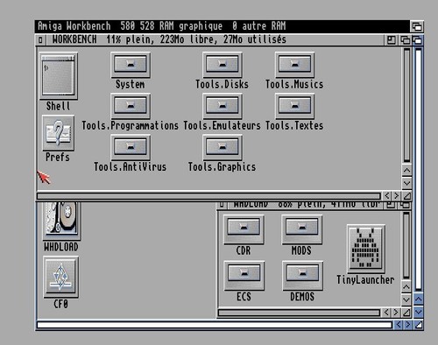
Task: Select the CF0 card icon
Action: click(x=61, y=277)
